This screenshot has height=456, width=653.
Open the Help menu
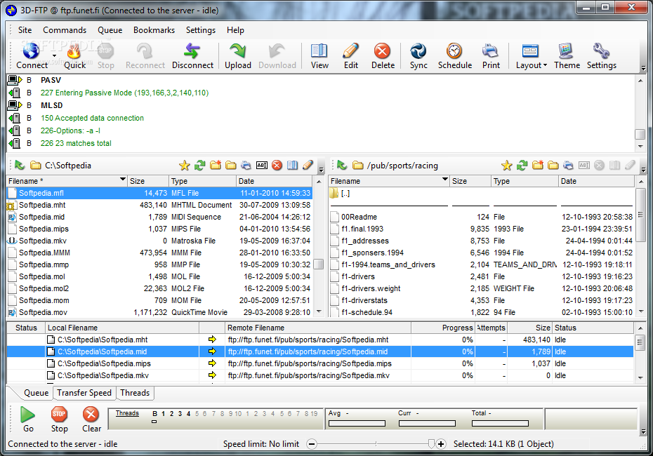click(235, 30)
